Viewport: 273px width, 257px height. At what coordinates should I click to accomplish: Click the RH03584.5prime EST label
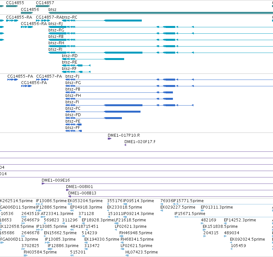[40, 252]
